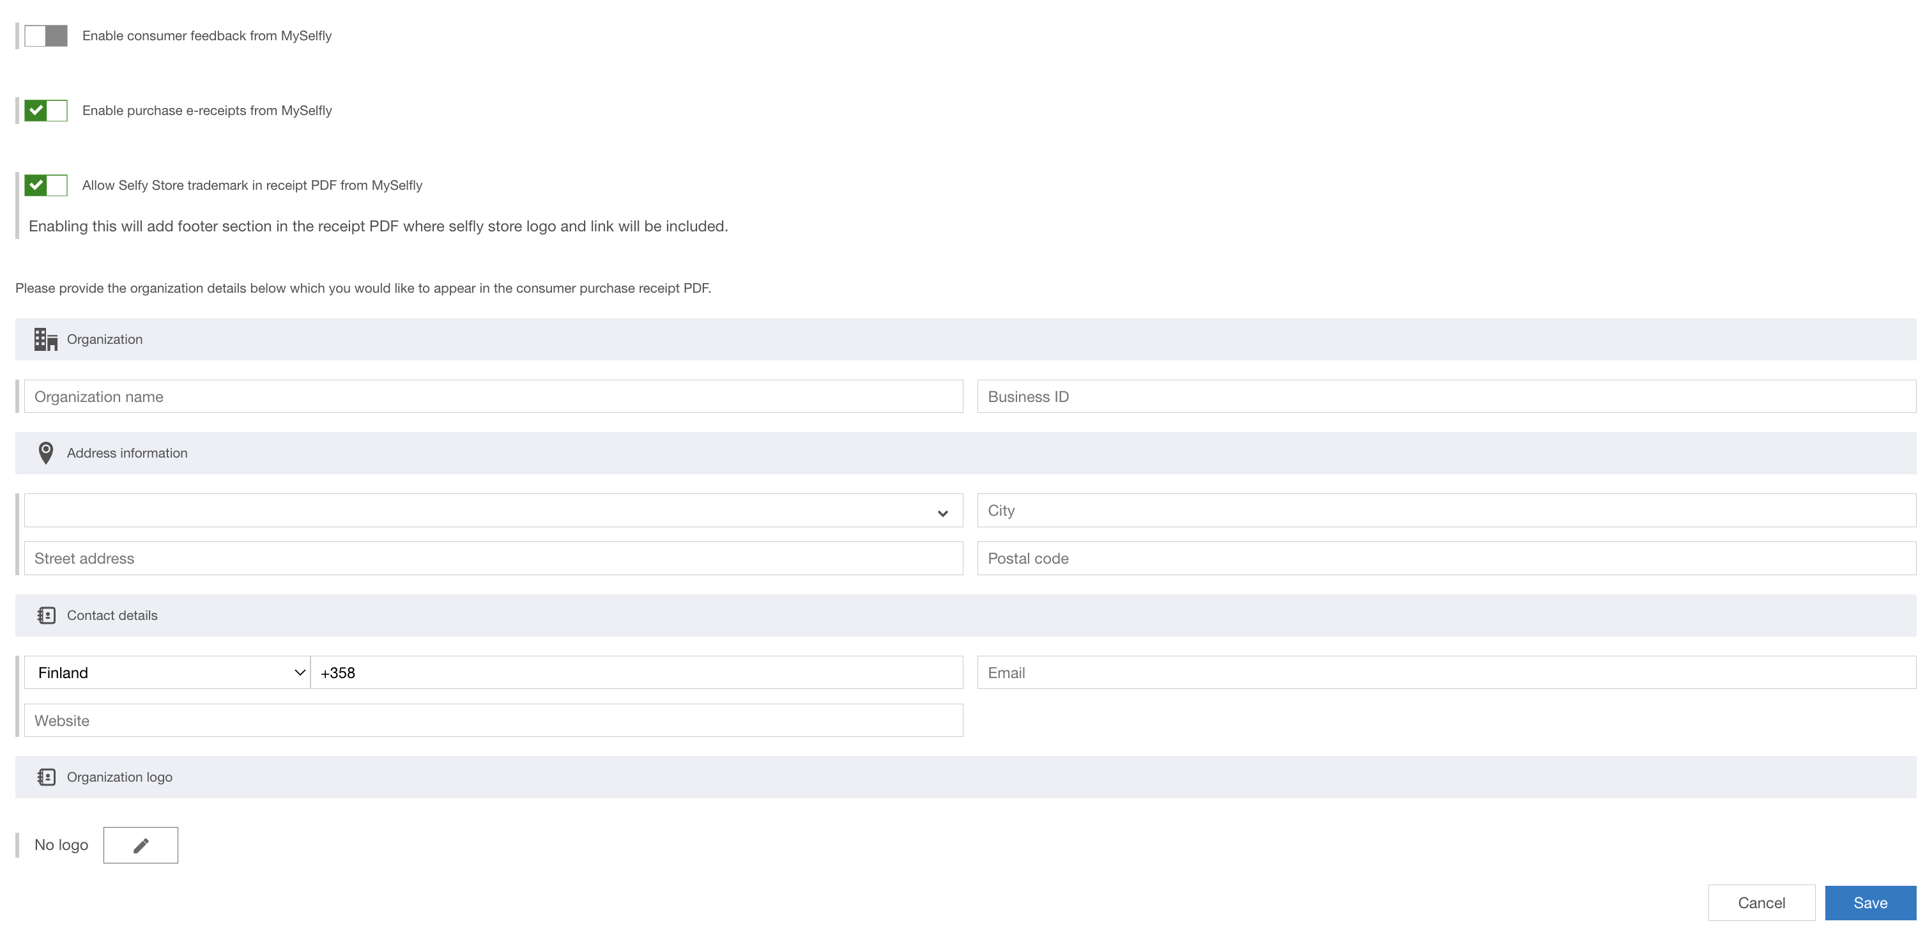Screen dimensions: 1932x951
Task: Click the Contact details address book icon
Action: pos(47,615)
